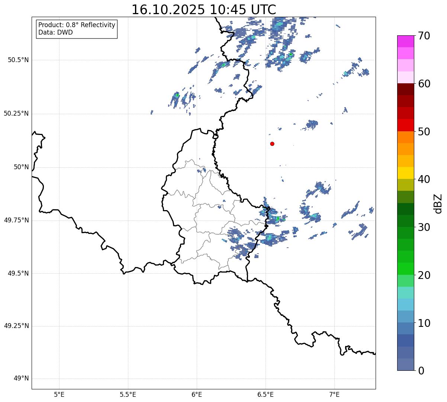Click the 'Data: DWD' label
The width and height of the screenshot is (447, 402).
pyautogui.click(x=55, y=32)
